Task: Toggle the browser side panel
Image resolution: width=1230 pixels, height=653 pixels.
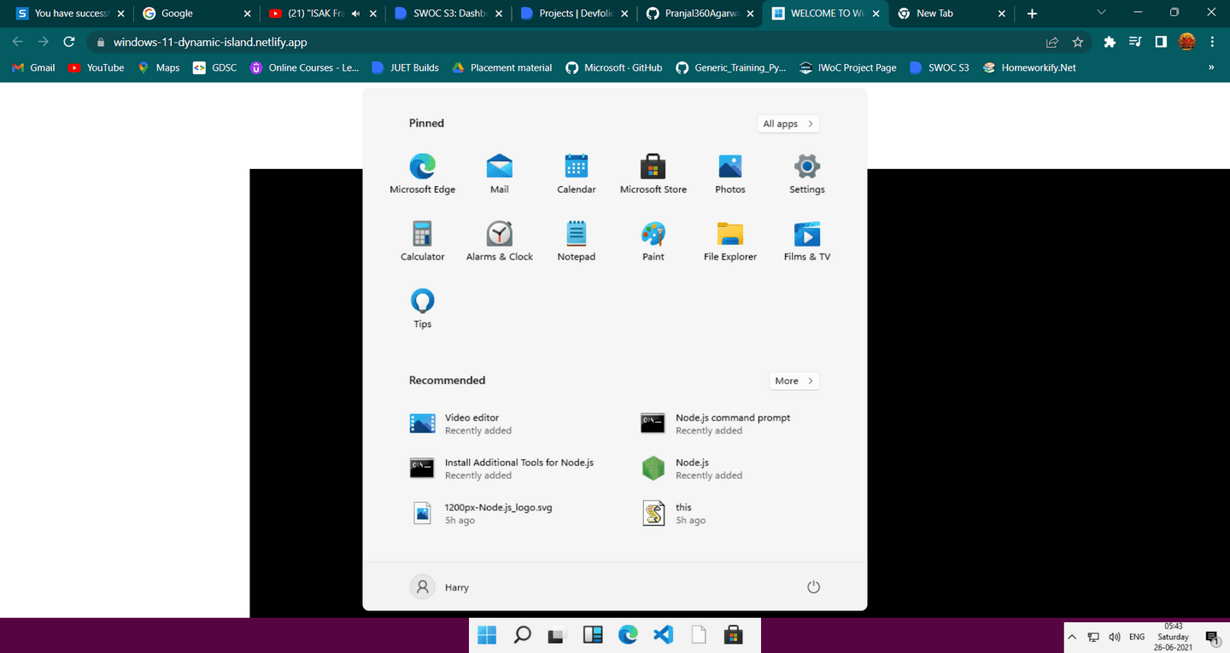Action: pyautogui.click(x=1161, y=42)
